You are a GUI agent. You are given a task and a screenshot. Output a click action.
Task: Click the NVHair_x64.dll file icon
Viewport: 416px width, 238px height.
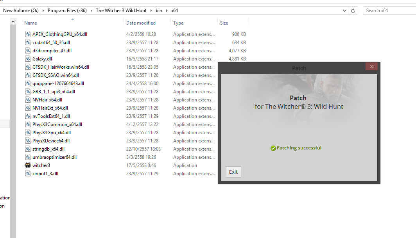(28, 100)
